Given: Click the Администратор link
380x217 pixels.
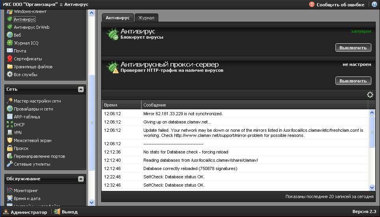Looking at the screenshot, I should pos(29,212).
